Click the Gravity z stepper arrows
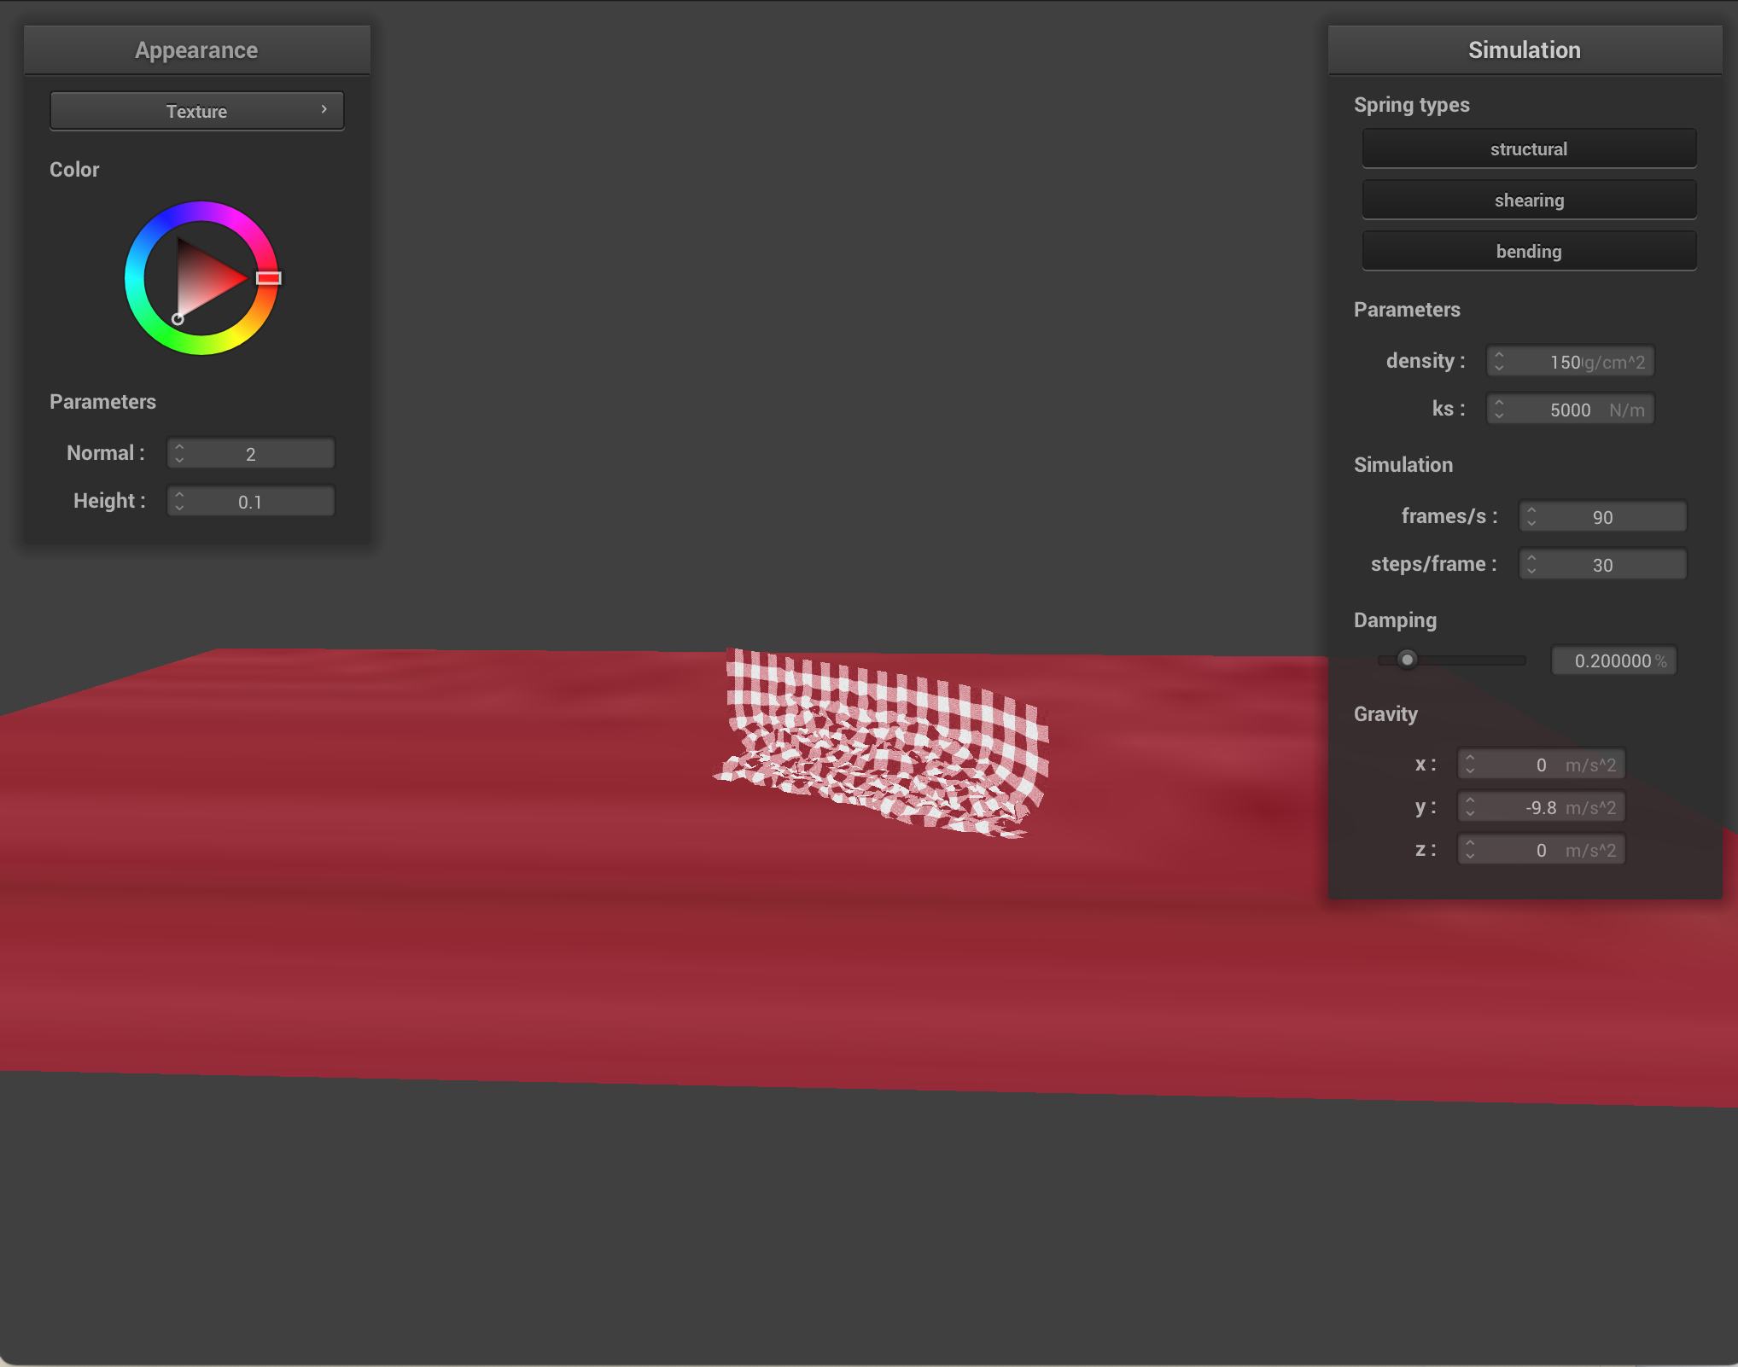This screenshot has height=1367, width=1738. [x=1470, y=849]
